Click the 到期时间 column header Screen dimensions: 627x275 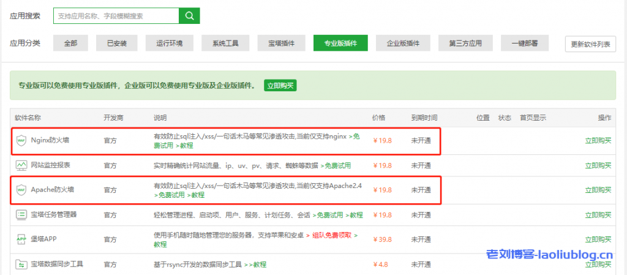click(424, 118)
